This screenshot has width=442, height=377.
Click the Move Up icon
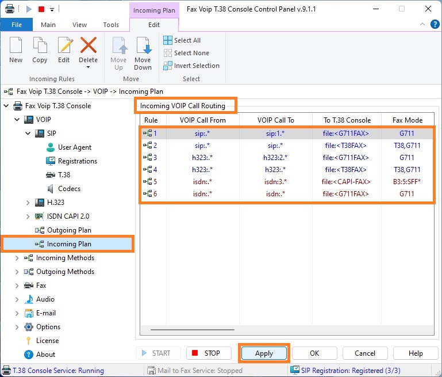click(120, 45)
